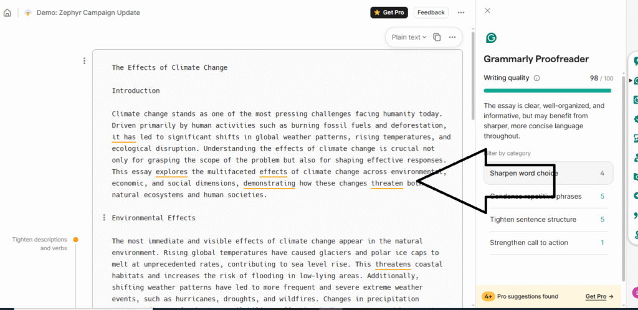Image resolution: width=638 pixels, height=310 pixels.
Task: Click underlined word "explores" in essay
Action: [x=171, y=172]
